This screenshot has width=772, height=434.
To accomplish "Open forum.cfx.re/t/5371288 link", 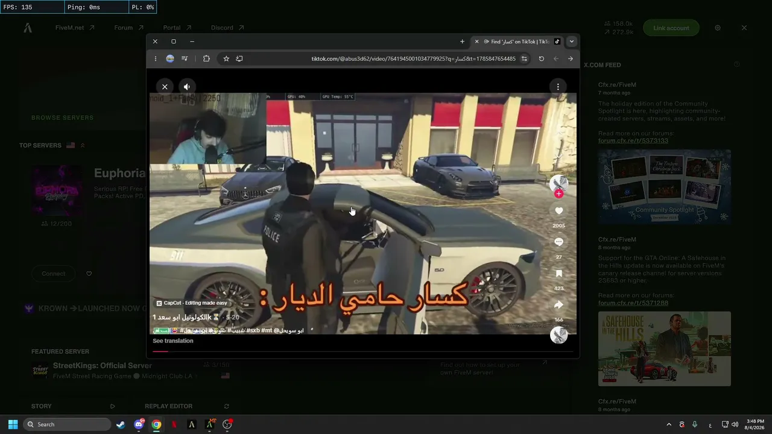I will click(x=633, y=303).
